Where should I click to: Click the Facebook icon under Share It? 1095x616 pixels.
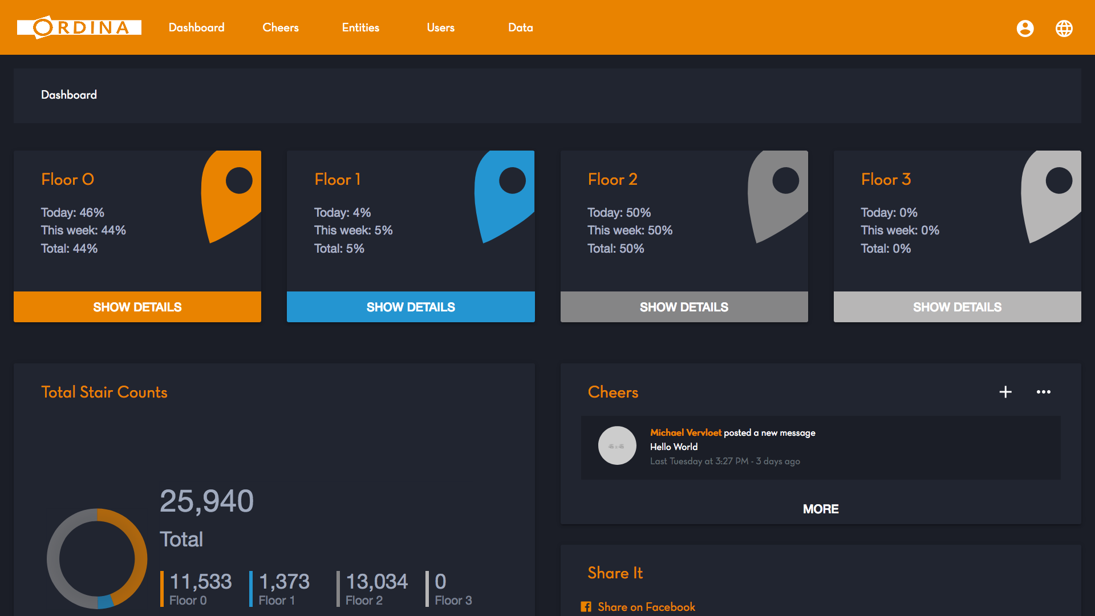click(x=586, y=607)
